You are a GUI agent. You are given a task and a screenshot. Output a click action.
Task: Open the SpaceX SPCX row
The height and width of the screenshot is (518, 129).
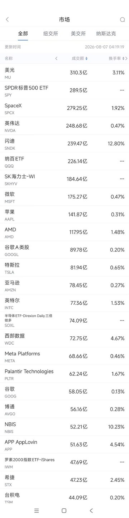(64, 108)
